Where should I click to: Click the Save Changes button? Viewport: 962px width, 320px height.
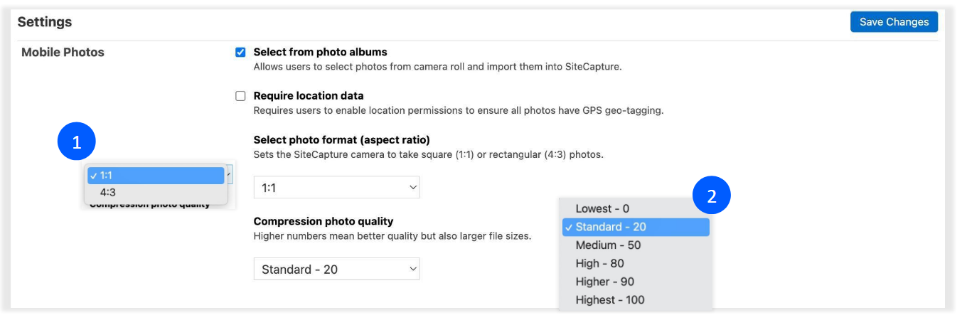(894, 22)
